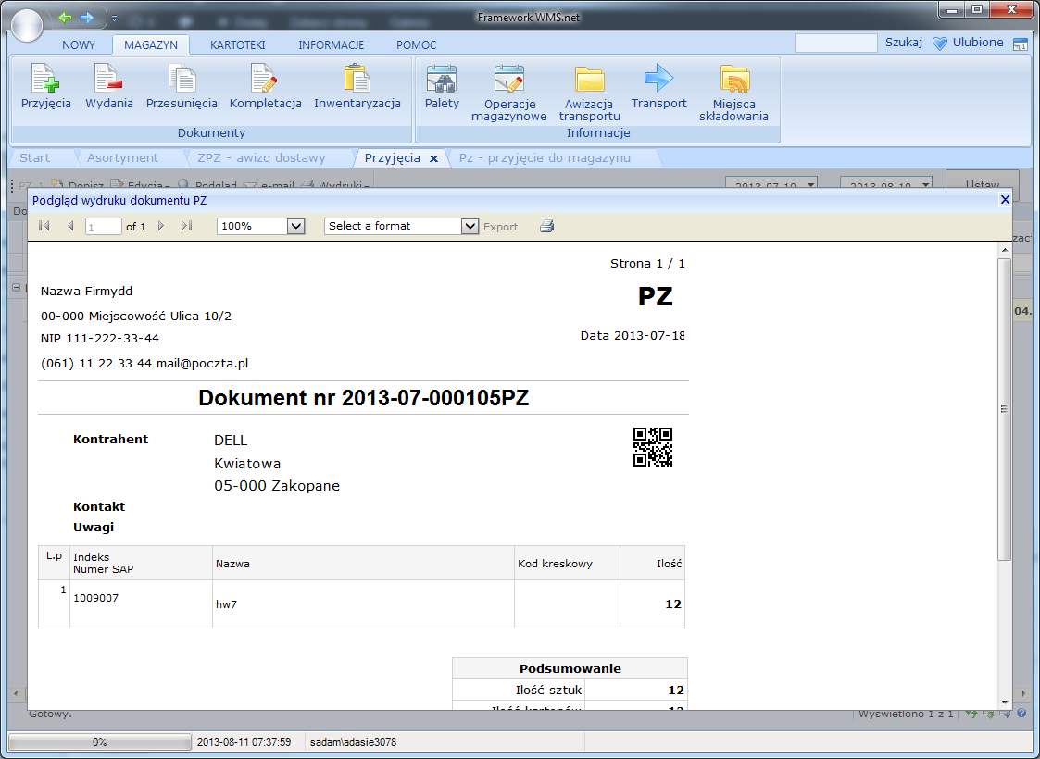
Task: Select Pz - przyjęcie do magazynu tab
Action: coord(545,157)
